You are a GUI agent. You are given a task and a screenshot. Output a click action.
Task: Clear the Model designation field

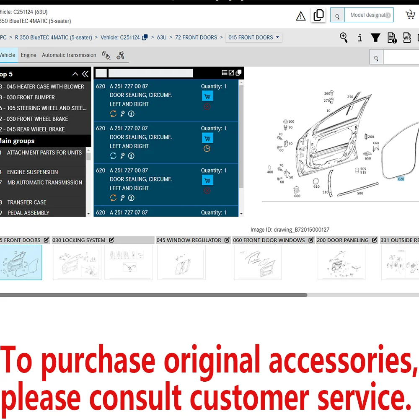(x=388, y=16)
